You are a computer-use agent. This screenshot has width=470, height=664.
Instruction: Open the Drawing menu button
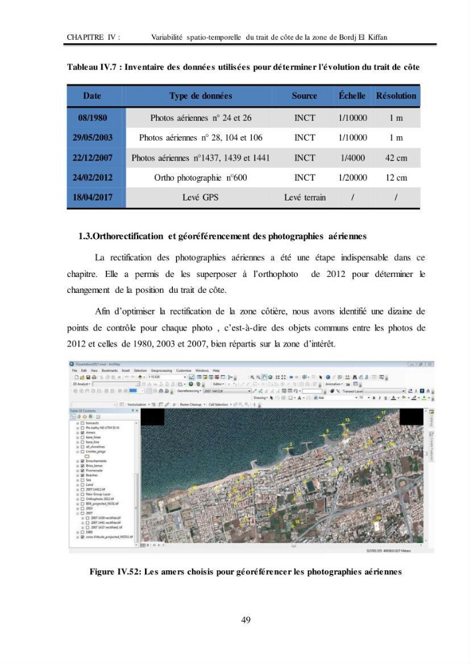pyautogui.click(x=261, y=398)
